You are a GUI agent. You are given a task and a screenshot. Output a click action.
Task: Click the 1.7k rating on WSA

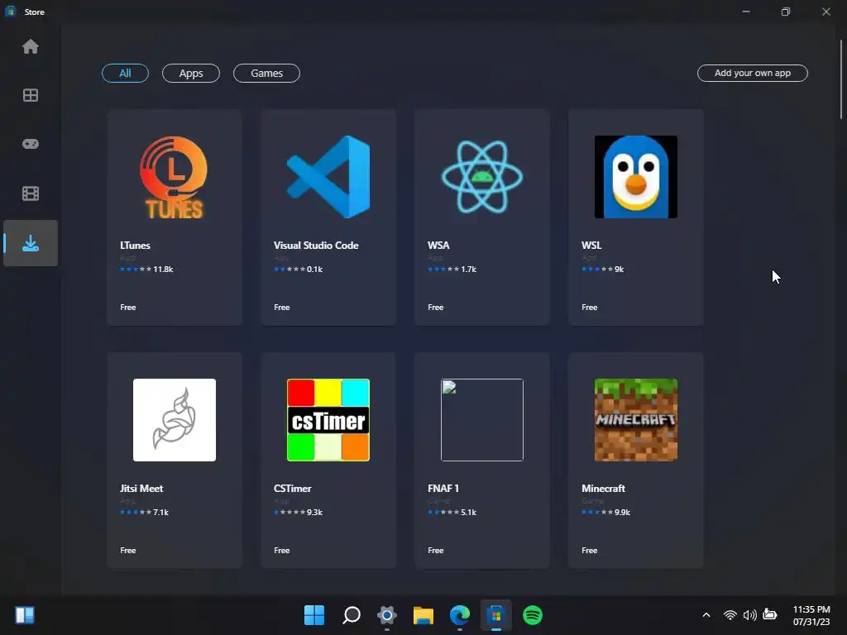click(468, 269)
